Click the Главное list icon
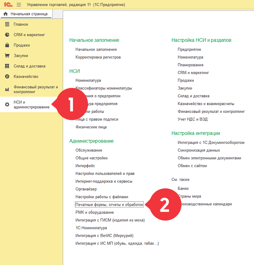254x265 pixels. click(x=7, y=24)
